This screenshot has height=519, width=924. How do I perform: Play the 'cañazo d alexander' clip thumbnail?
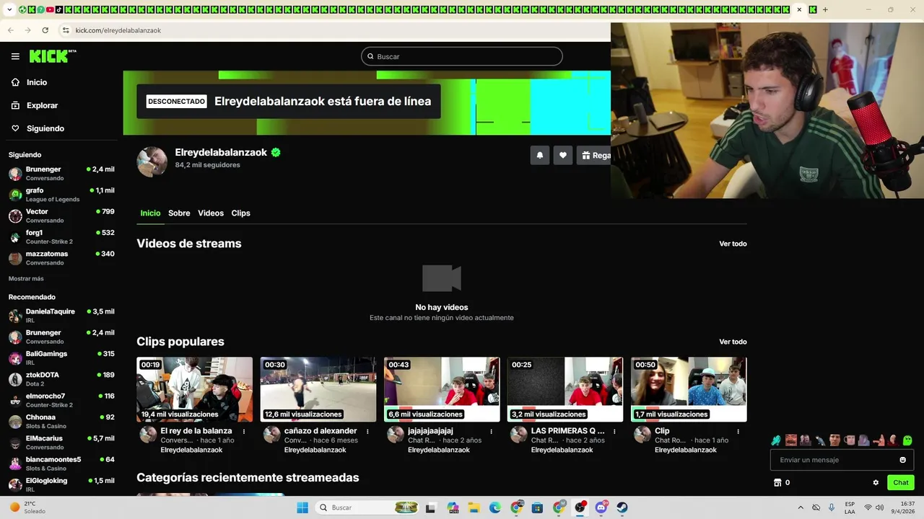coord(318,389)
